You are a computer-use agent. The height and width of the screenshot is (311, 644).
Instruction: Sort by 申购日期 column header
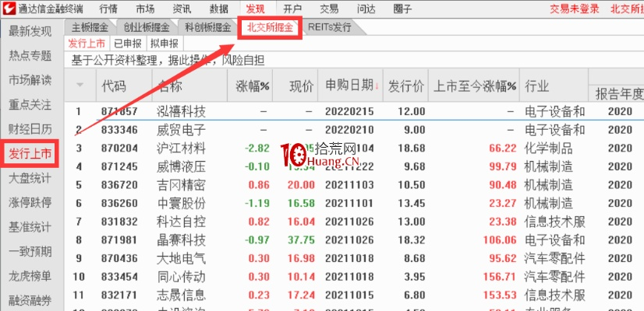click(x=352, y=86)
